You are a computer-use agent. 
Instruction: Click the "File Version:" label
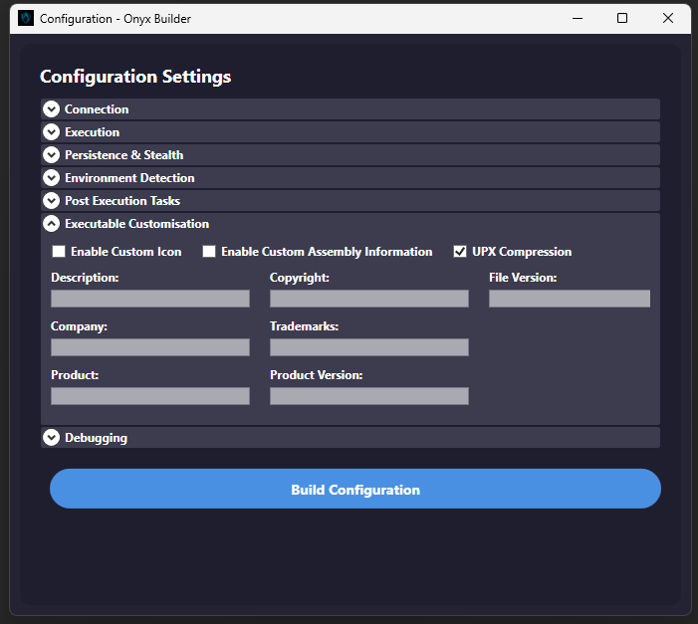tap(523, 278)
